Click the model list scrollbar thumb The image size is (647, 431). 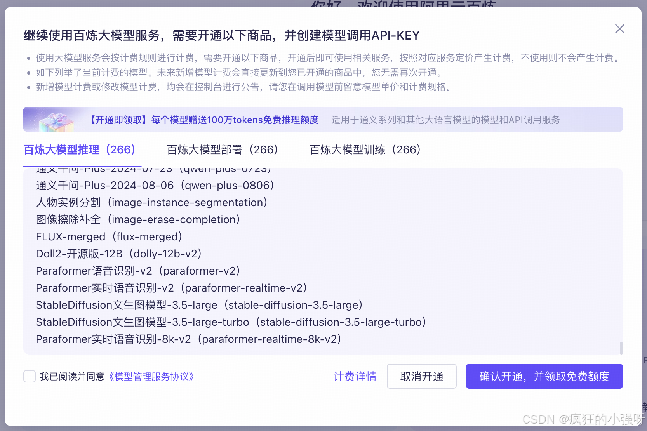pos(621,348)
